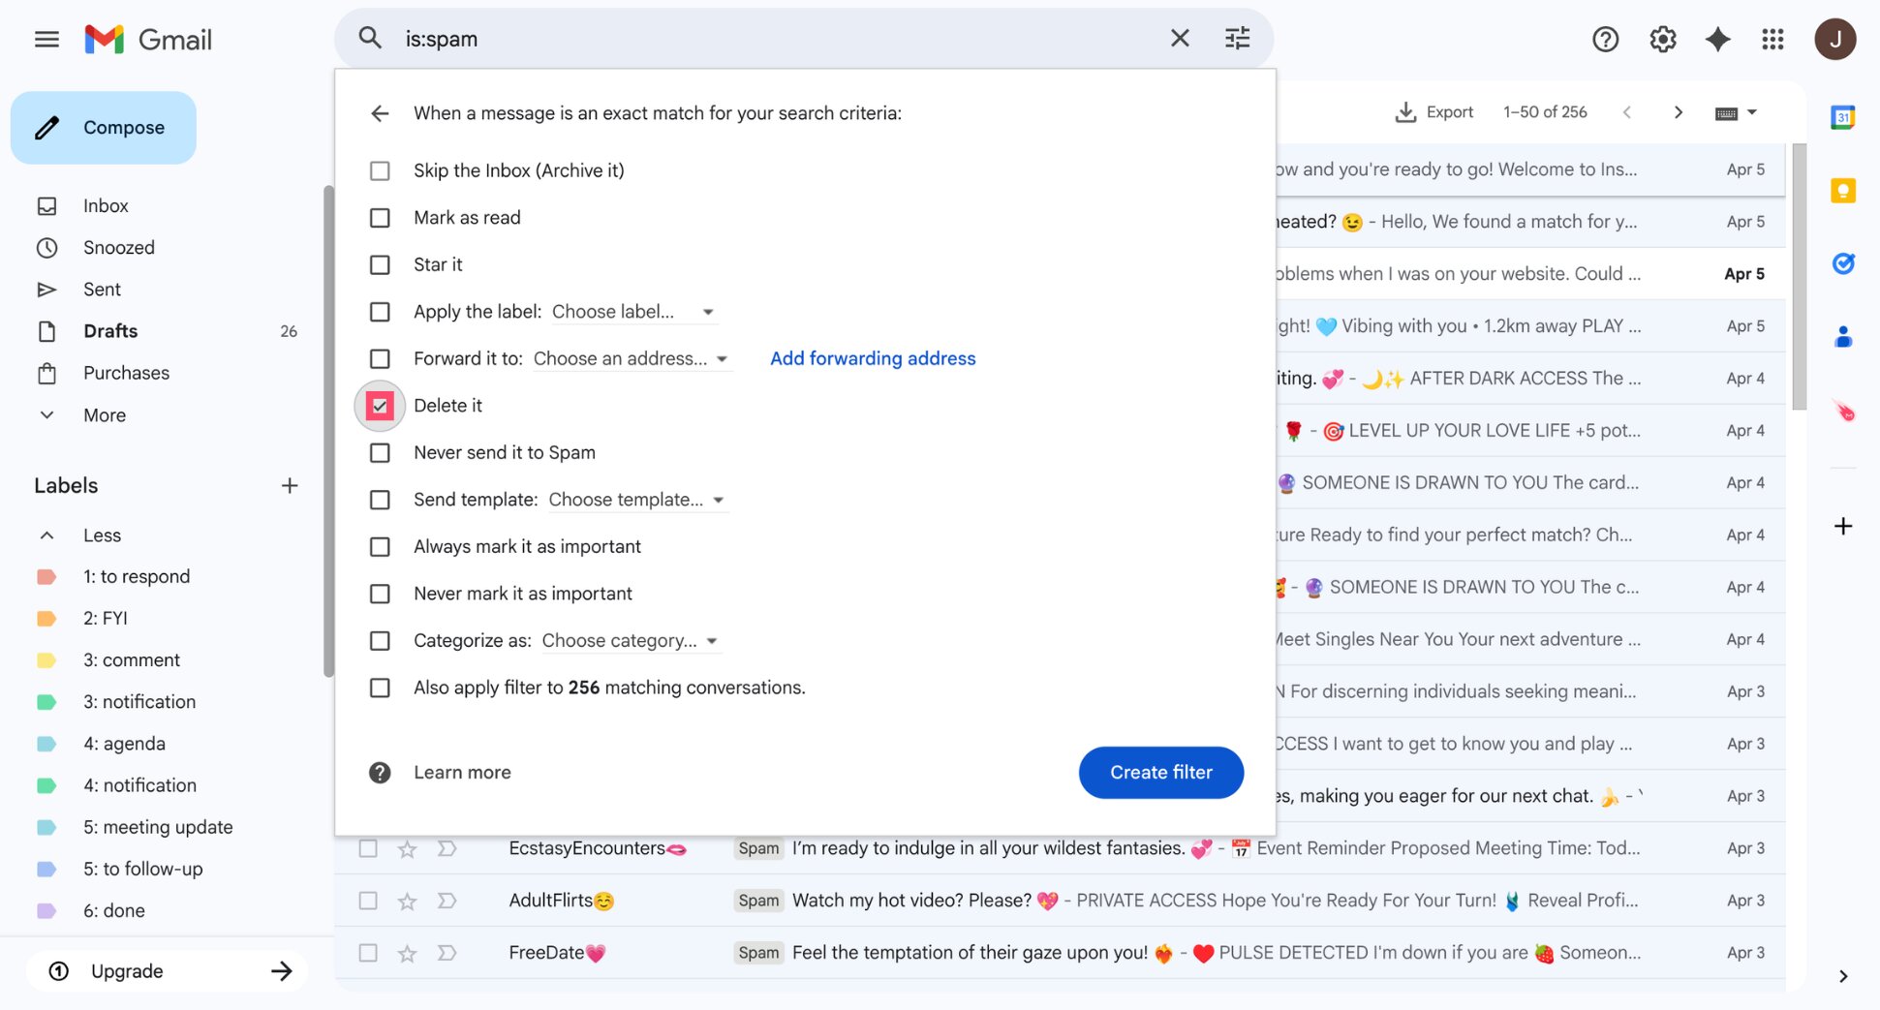Check Forward it to option
The width and height of the screenshot is (1880, 1010).
(x=380, y=359)
